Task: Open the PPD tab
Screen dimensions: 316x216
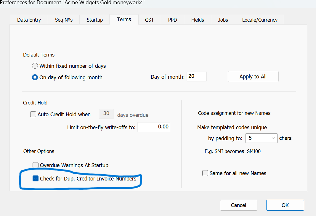Action: 172,20
